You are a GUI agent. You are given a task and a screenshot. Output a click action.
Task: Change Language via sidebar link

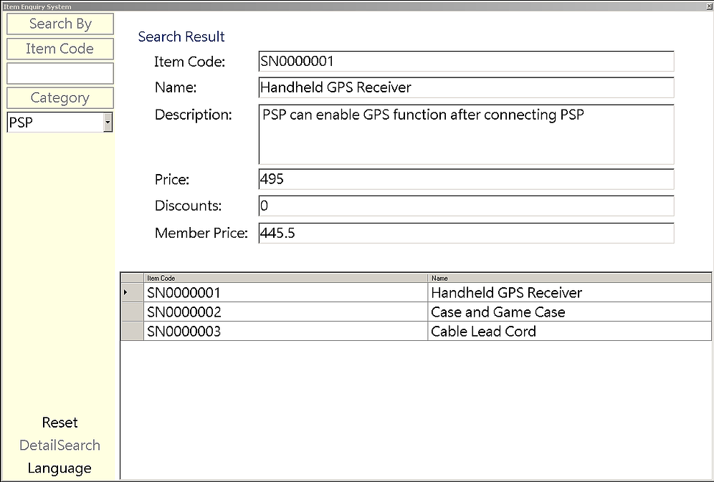pyautogui.click(x=59, y=468)
